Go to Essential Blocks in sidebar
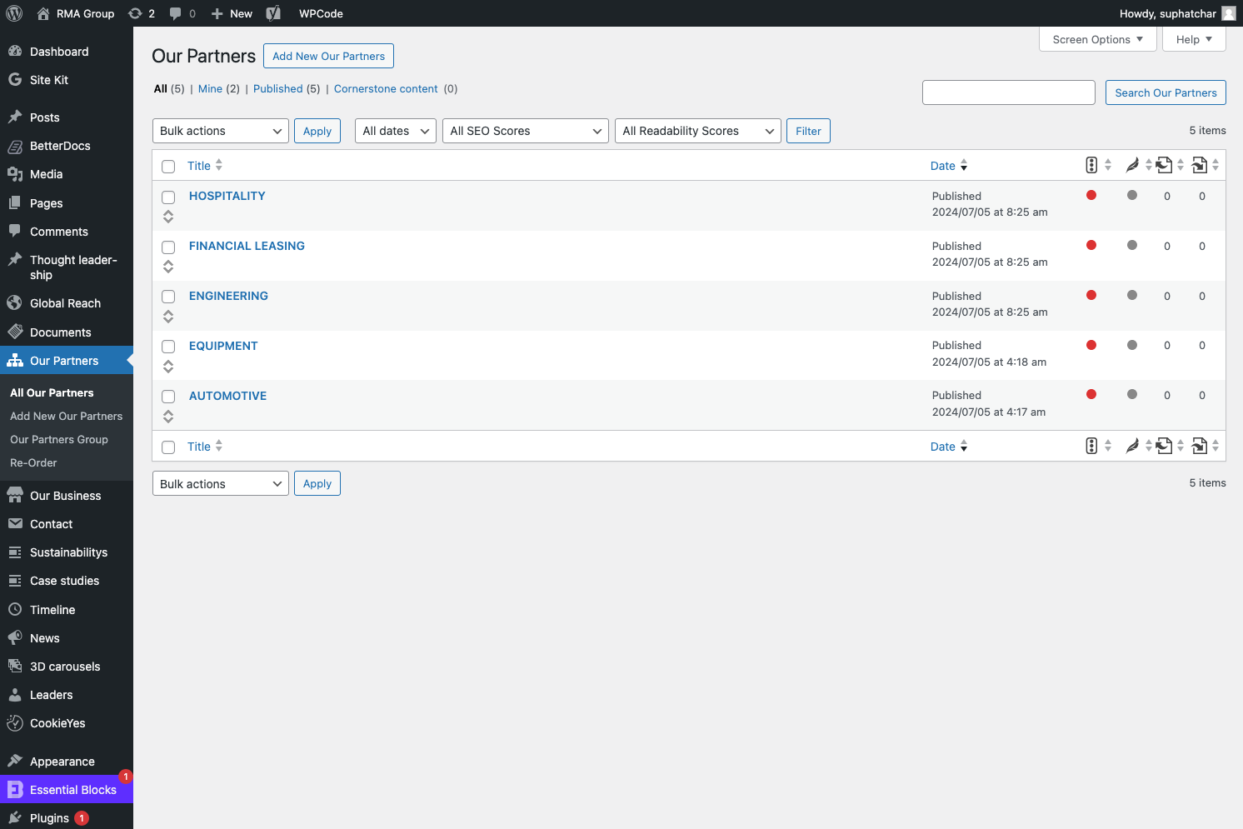This screenshot has width=1243, height=829. (72, 790)
